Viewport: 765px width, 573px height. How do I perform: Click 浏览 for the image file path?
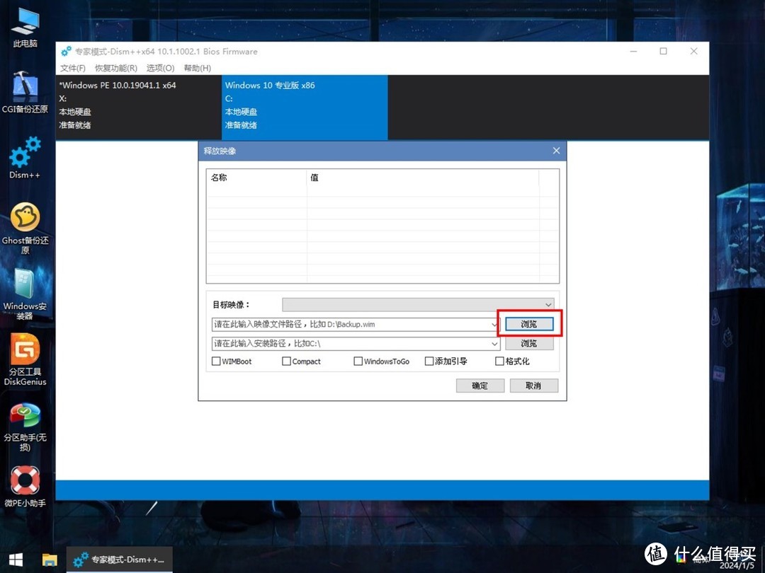(x=529, y=324)
